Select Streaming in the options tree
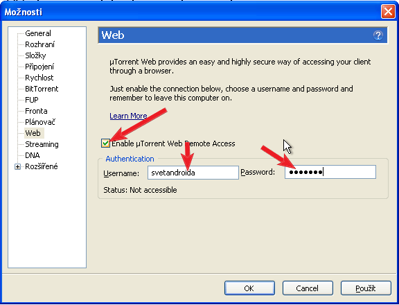The width and height of the screenshot is (399, 305). (42, 144)
